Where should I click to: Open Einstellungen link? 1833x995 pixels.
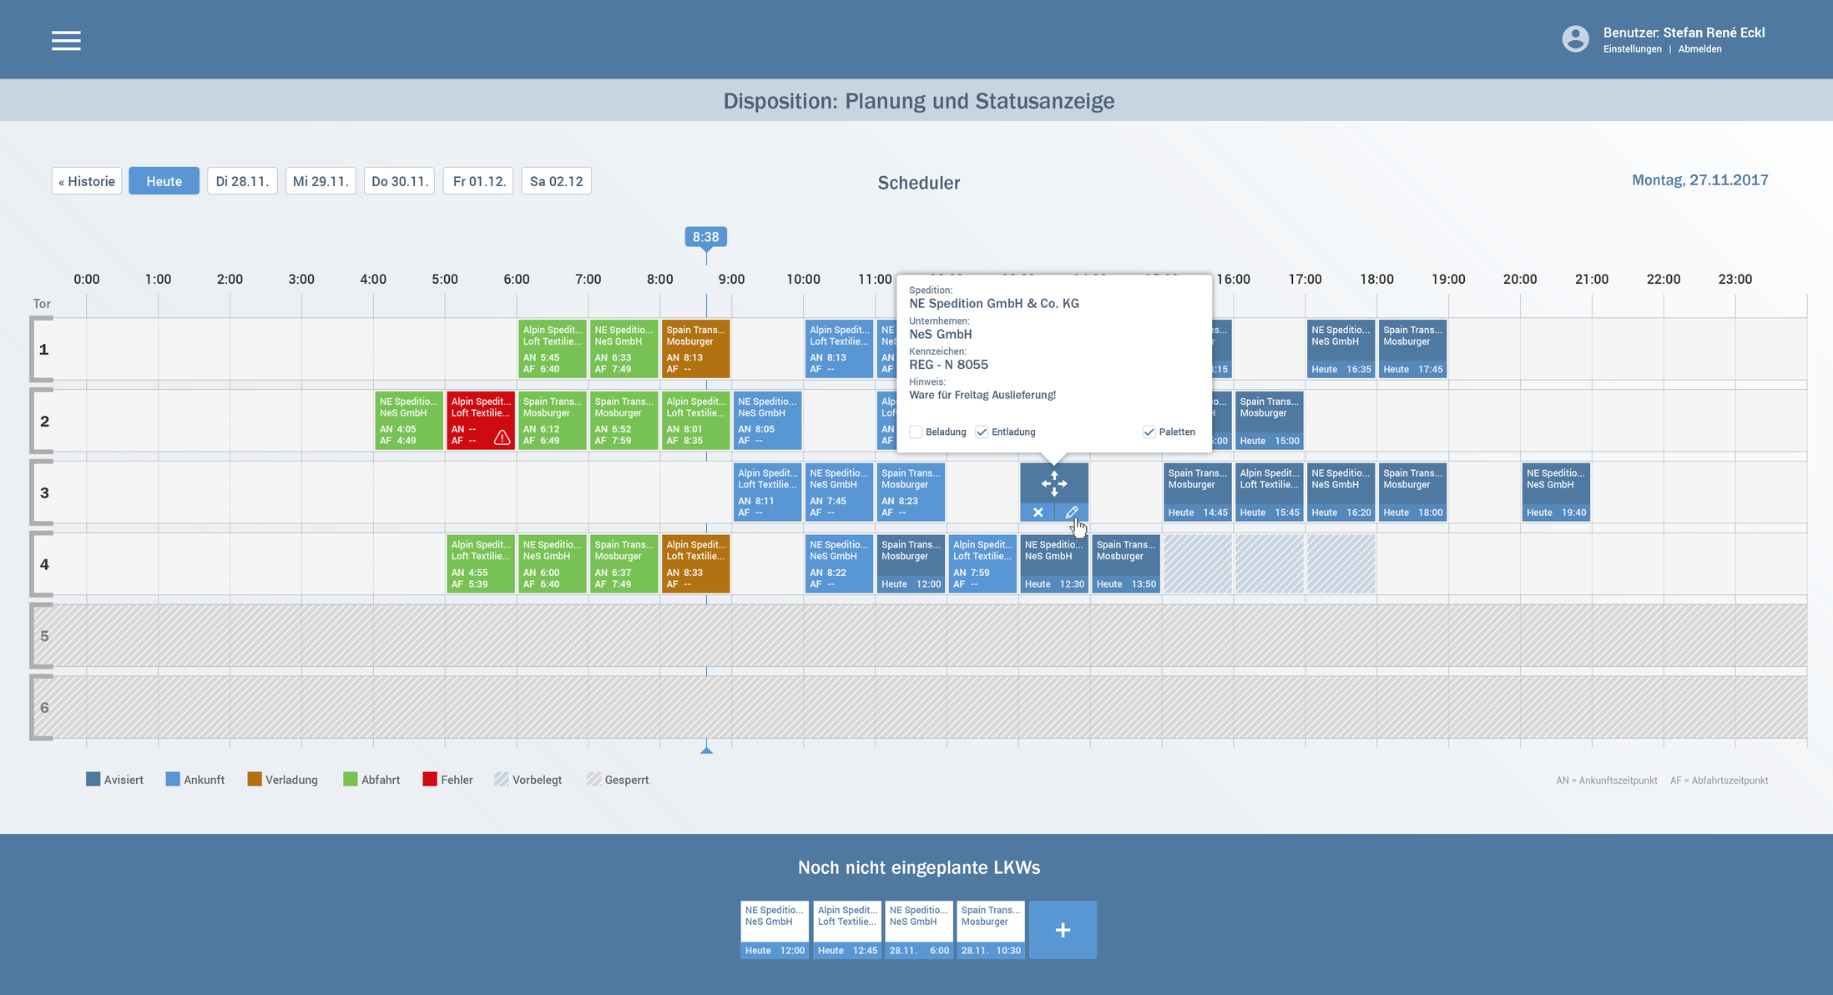pyautogui.click(x=1632, y=49)
